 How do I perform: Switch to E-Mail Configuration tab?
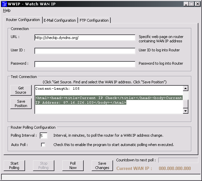point(60,20)
